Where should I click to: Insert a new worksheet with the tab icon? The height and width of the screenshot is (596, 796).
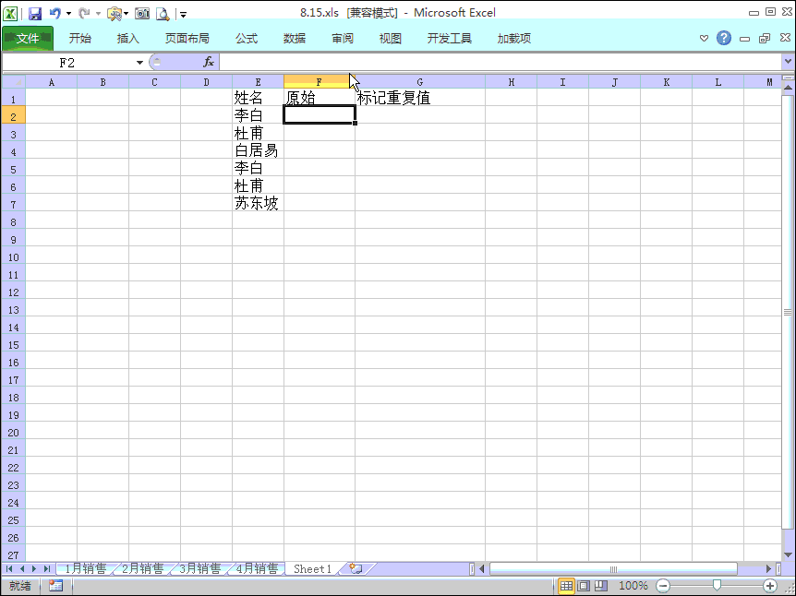[356, 568]
